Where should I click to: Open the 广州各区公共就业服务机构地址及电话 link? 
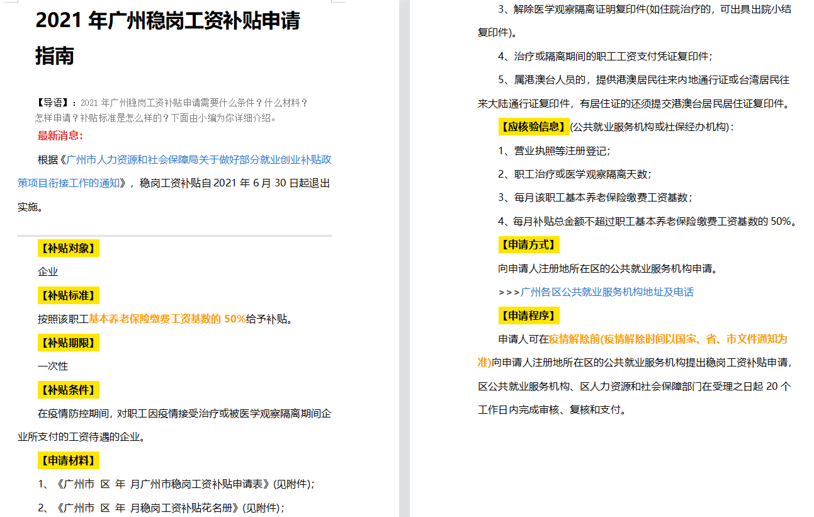[x=607, y=292]
